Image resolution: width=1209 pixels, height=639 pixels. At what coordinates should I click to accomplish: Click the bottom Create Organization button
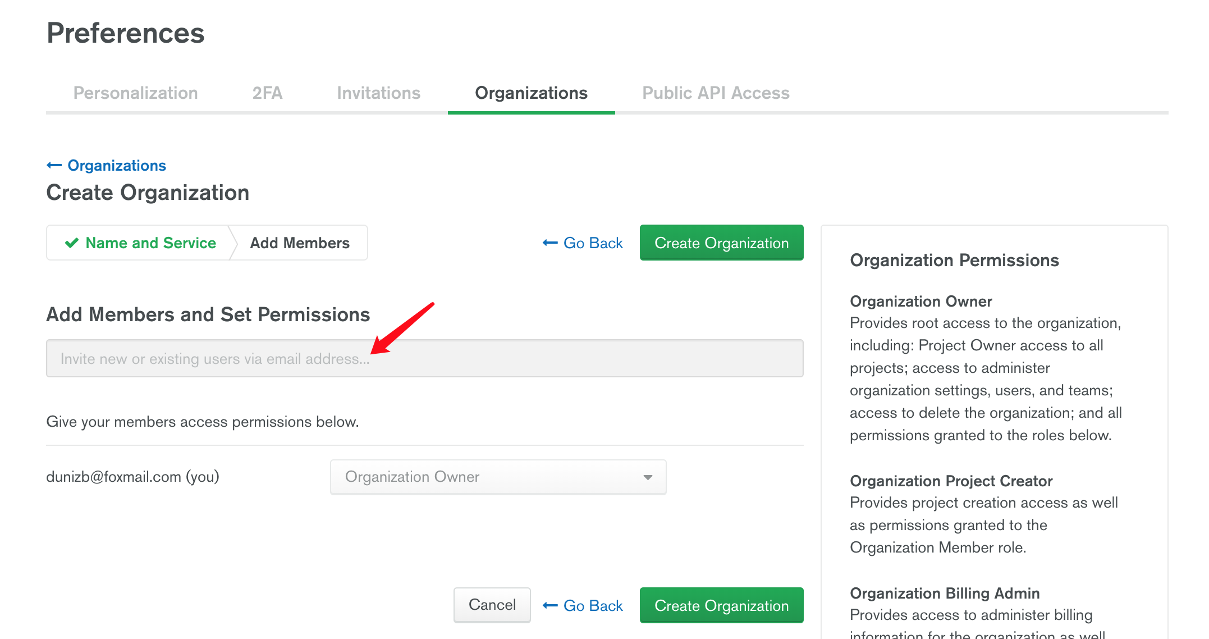[721, 605]
